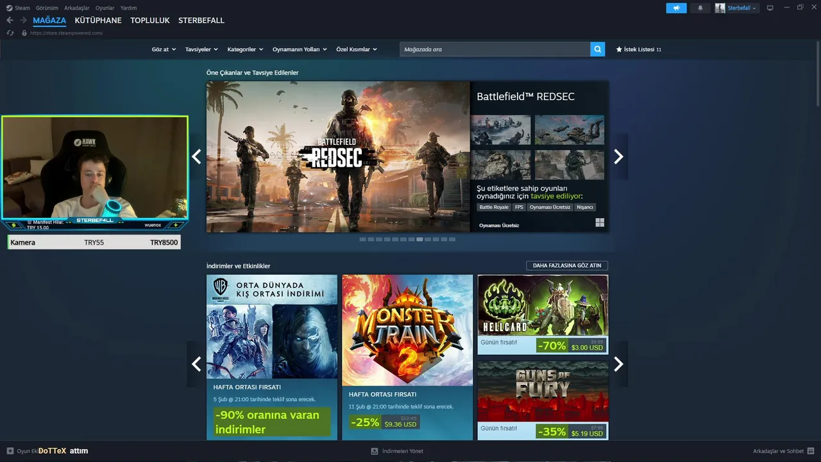Select the last featured carousel page dot

pyautogui.click(x=452, y=239)
